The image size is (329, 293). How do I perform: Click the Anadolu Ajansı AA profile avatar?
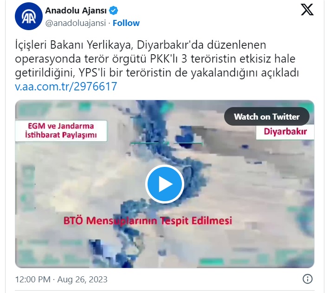[28, 16]
